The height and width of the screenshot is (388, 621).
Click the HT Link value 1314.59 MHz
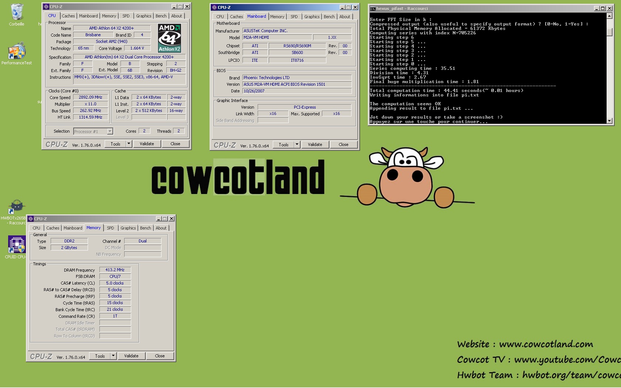tap(91, 117)
